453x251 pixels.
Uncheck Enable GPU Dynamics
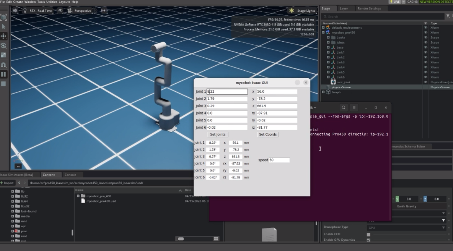click(369, 240)
